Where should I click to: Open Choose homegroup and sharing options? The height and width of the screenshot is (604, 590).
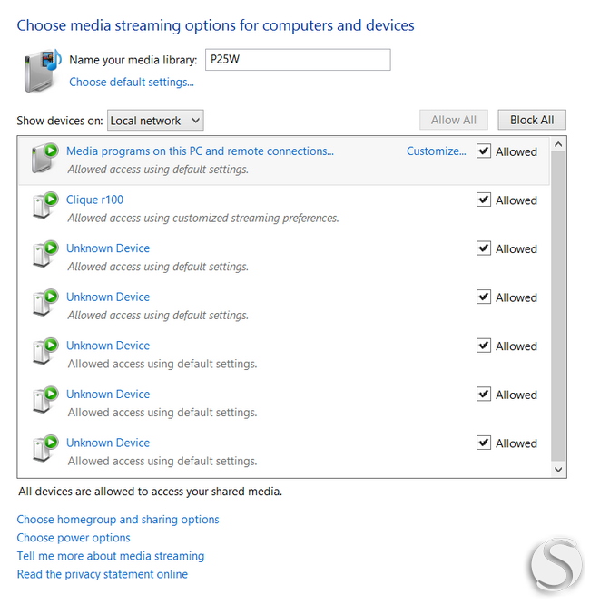click(x=118, y=520)
